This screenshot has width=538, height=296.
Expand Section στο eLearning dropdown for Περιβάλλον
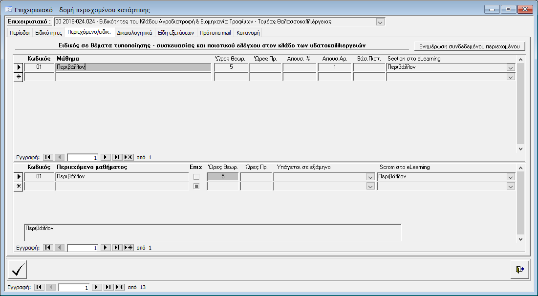tap(511, 67)
